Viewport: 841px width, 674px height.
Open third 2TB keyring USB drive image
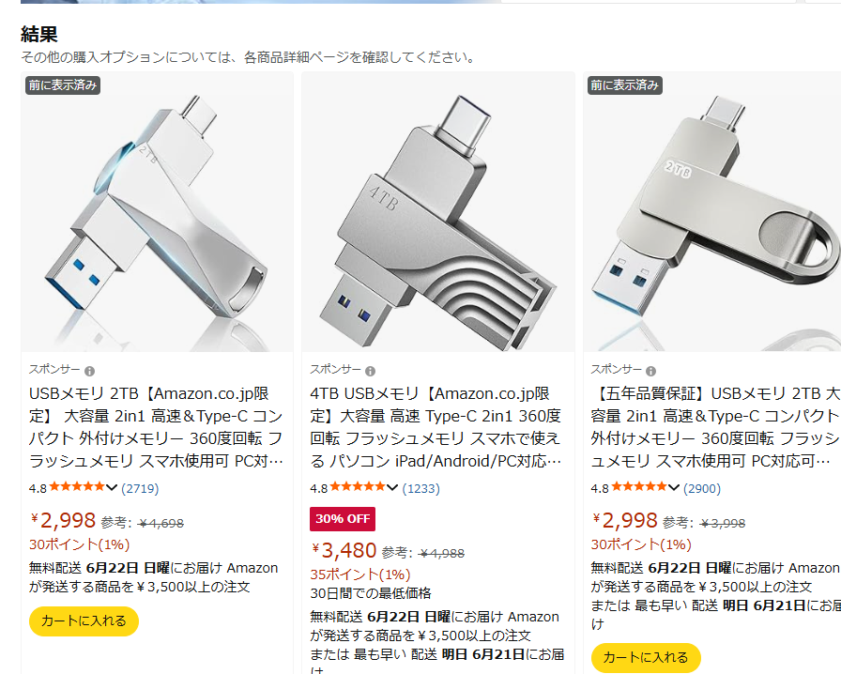tap(711, 212)
